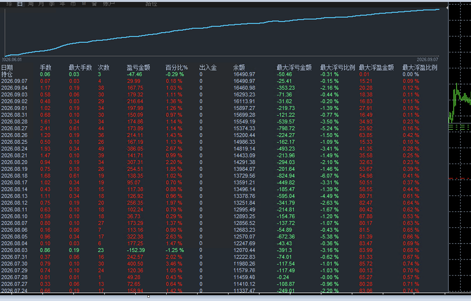Viewport: 471px width, 301px height.
Task: Click balance value 13729.56
Action: (244, 176)
